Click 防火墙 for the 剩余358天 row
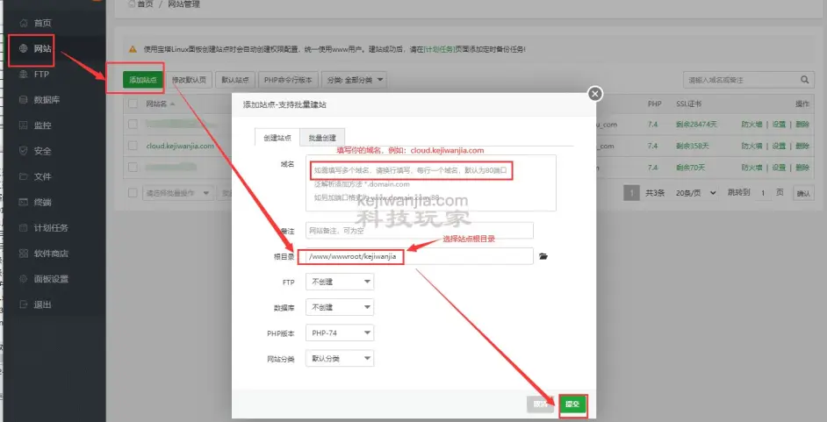The width and height of the screenshot is (827, 422). click(751, 146)
